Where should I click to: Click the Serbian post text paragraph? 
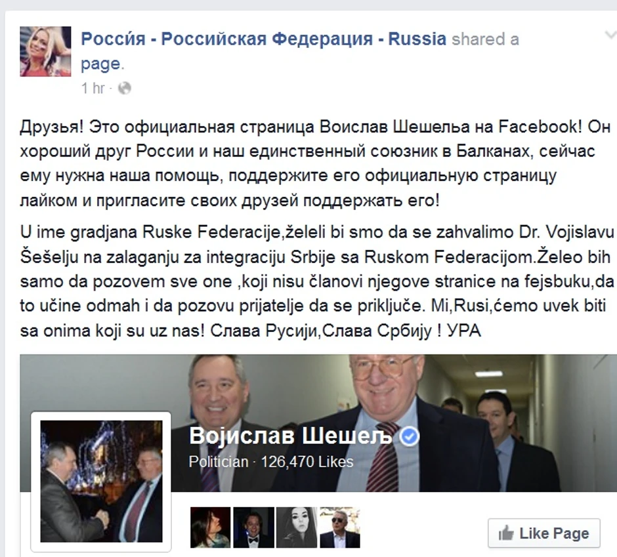[x=317, y=281]
